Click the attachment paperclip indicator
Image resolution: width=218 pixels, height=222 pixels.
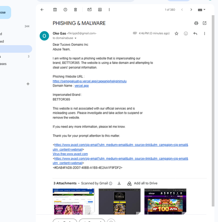pyautogui.click(x=135, y=33)
